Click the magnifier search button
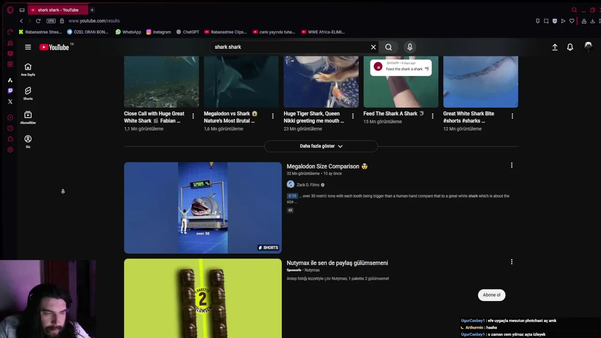This screenshot has height=338, width=601. tap(388, 47)
